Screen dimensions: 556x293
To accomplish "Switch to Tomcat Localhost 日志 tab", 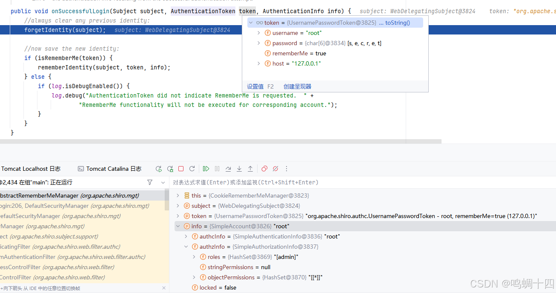I will coord(31,169).
